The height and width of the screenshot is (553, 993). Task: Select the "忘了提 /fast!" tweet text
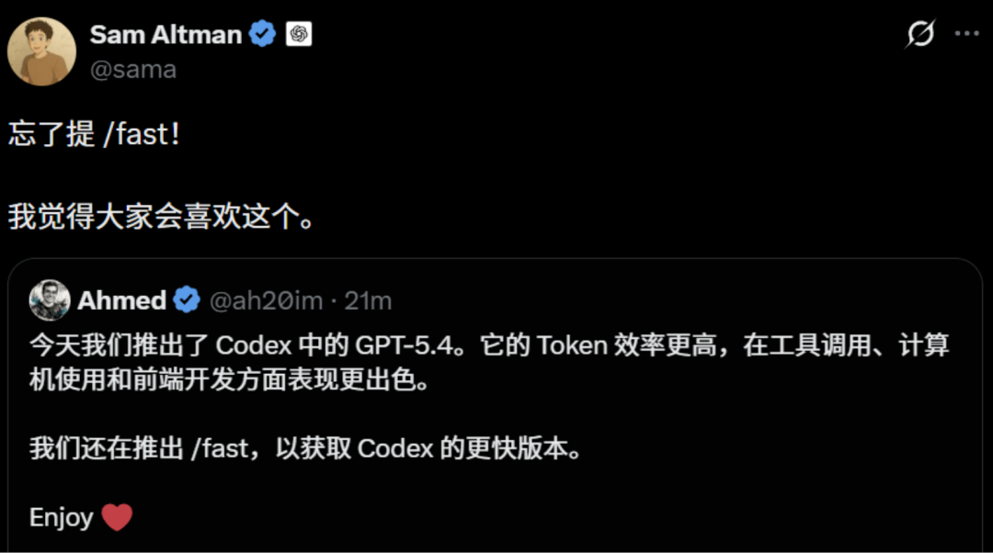coord(95,134)
